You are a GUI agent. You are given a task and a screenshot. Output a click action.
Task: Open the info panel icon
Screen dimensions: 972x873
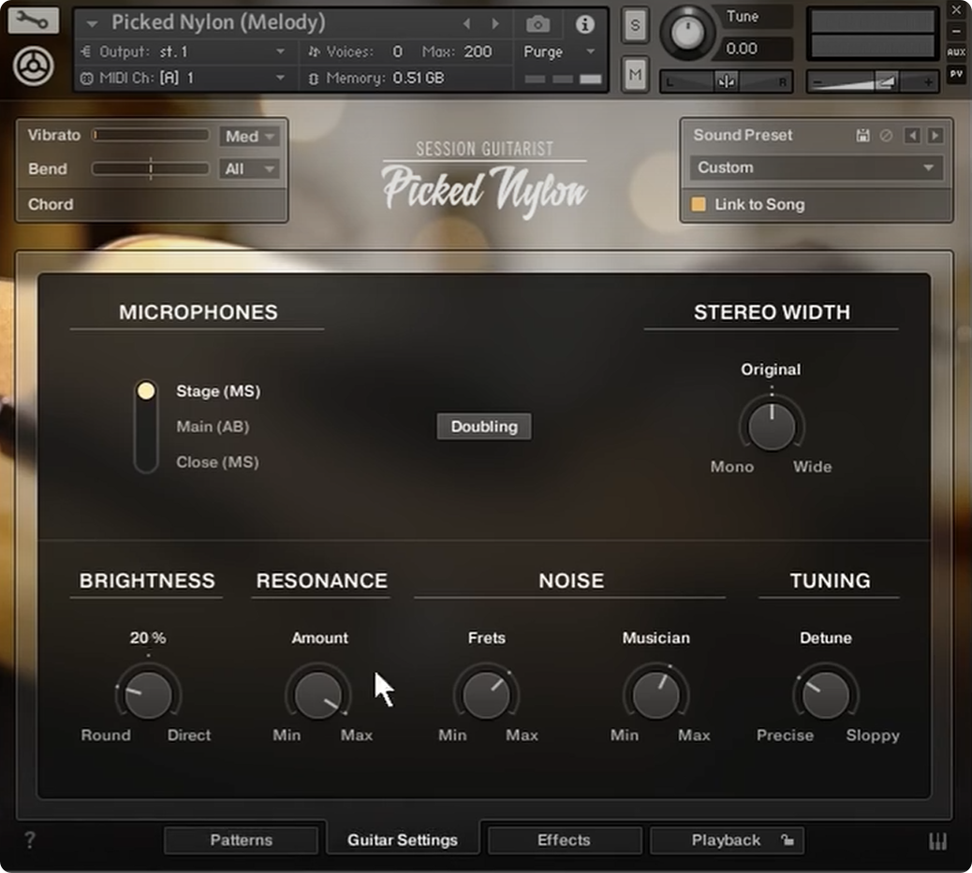pyautogui.click(x=584, y=24)
